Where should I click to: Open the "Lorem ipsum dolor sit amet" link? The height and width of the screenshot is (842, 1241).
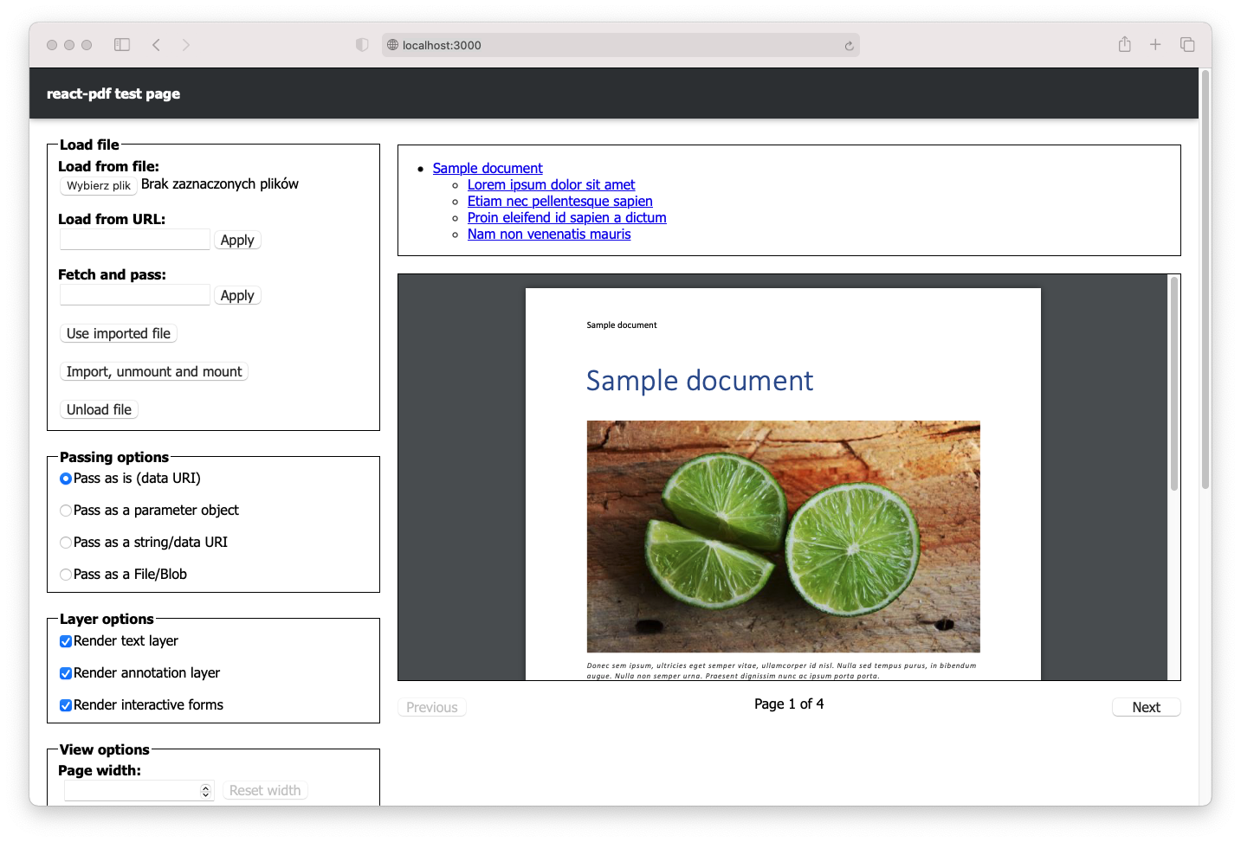(x=551, y=184)
